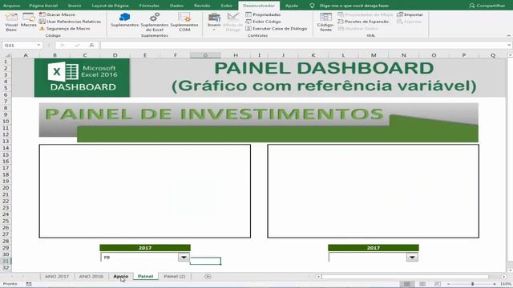Open the Revisão tab

tap(202, 6)
